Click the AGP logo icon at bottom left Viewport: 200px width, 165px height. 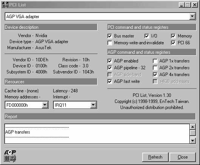coord(10,156)
